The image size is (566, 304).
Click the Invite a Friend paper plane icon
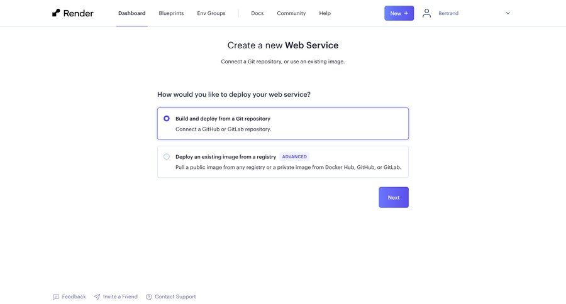pos(97,297)
